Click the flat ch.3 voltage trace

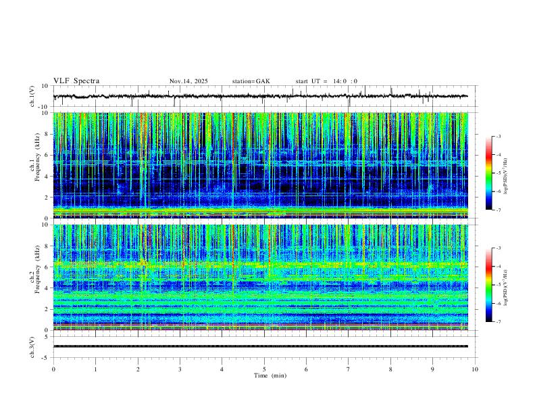260,346
